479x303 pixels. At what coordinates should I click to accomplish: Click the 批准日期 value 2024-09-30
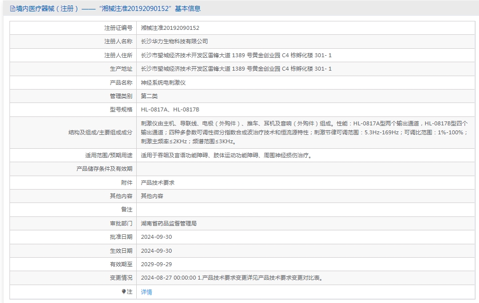pos(156,237)
